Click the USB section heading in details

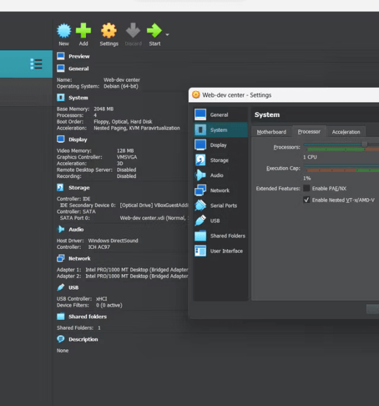tap(73, 288)
